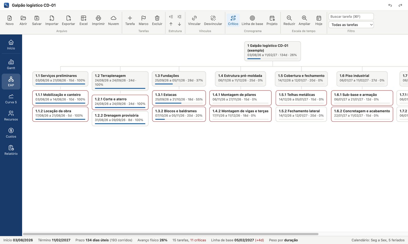Toggle the Crítico path highlight
Screen dimensions: 408x244
pyautogui.click(x=233, y=20)
